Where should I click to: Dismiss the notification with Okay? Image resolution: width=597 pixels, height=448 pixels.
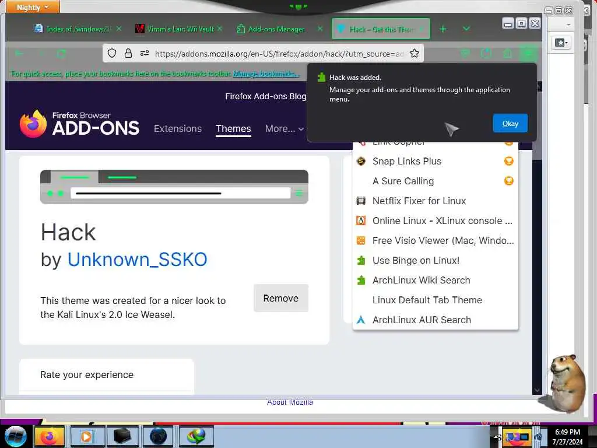[510, 124]
